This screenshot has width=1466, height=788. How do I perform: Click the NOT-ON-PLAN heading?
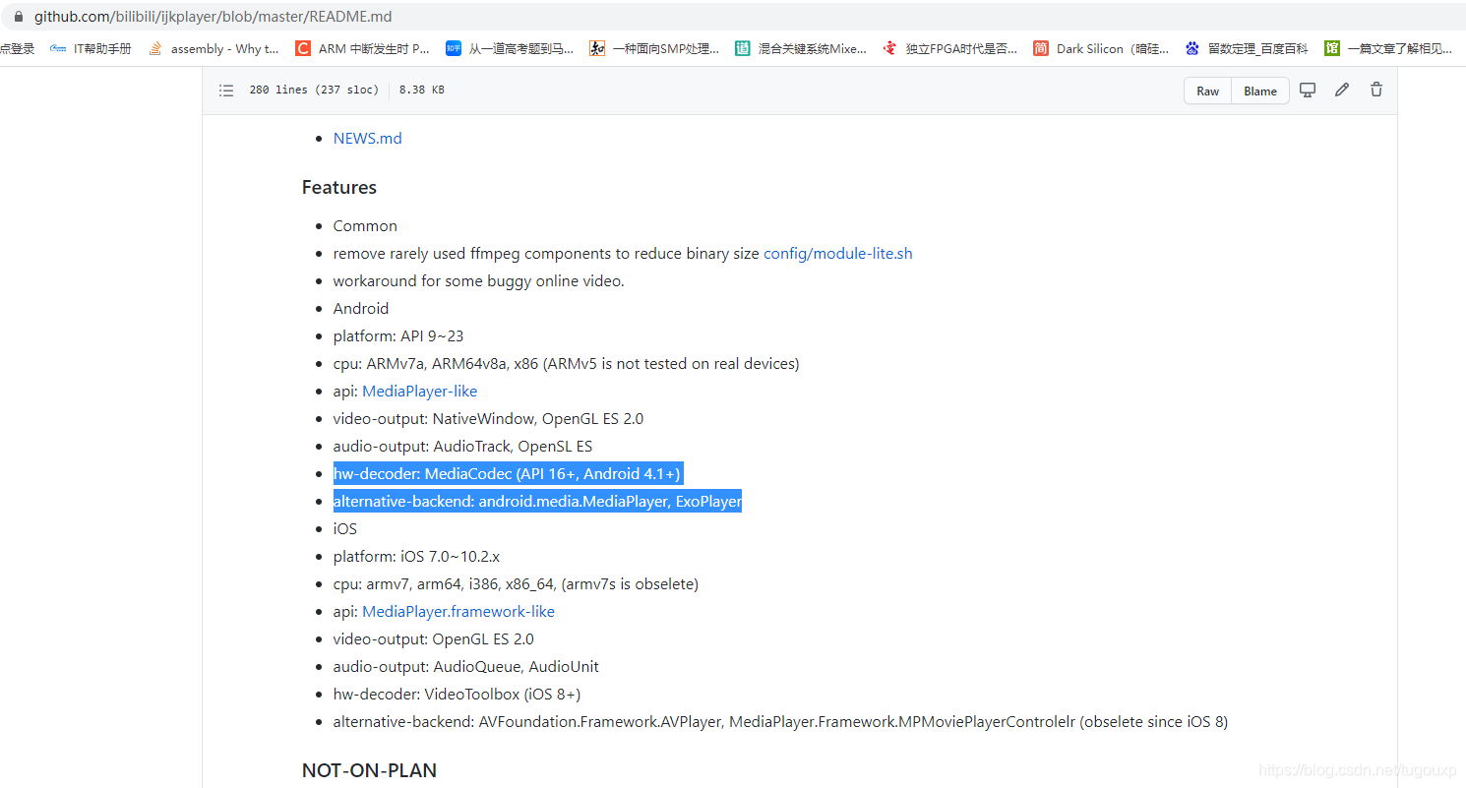click(x=369, y=770)
